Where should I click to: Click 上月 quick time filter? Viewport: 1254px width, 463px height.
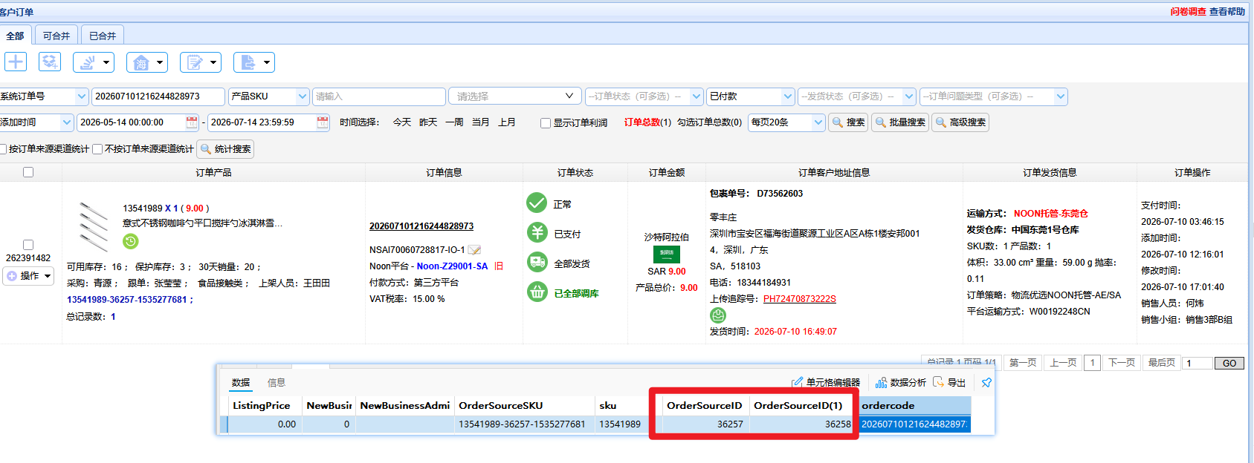point(507,122)
